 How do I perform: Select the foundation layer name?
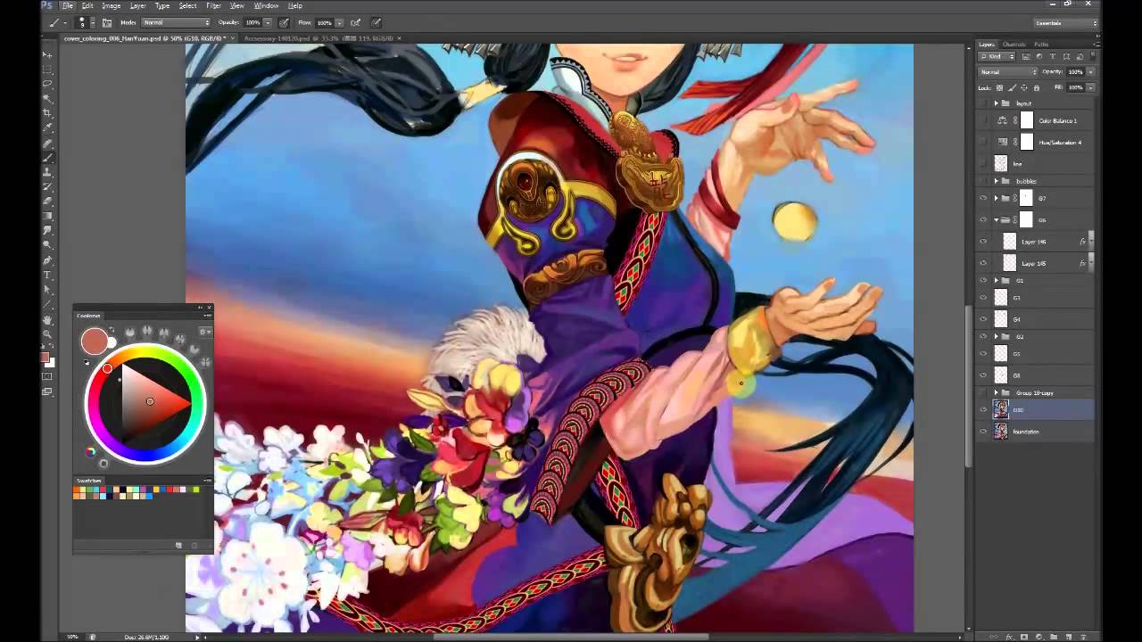coord(1026,432)
